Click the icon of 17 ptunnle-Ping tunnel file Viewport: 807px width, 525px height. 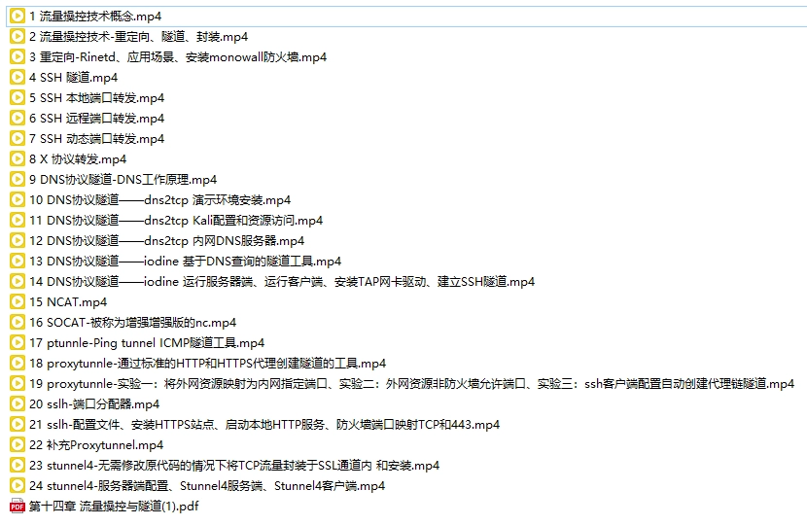17,343
